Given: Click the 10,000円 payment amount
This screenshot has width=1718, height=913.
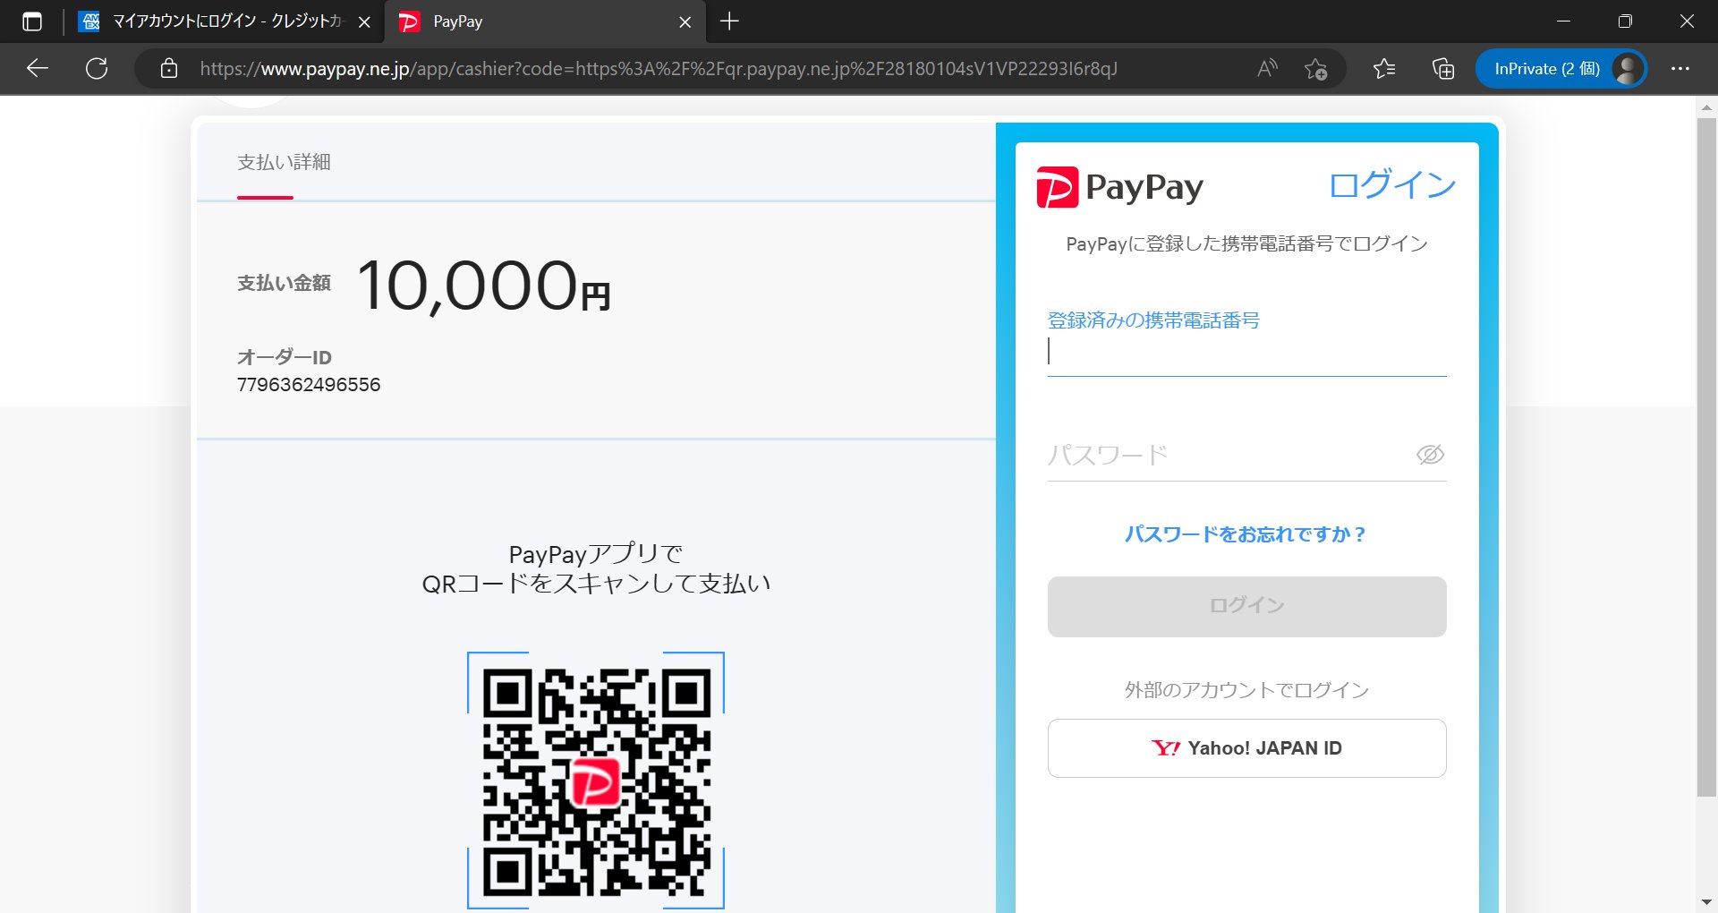Looking at the screenshot, I should tap(484, 286).
